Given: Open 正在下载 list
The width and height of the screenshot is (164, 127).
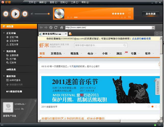Looking at the screenshot, I should 12,37.
